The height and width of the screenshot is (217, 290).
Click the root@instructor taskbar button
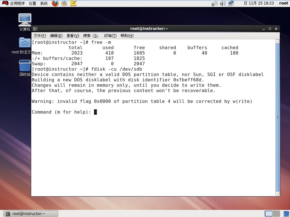[x=31, y=214]
